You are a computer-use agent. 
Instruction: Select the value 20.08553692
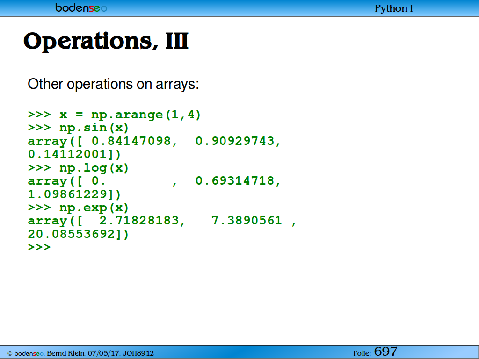coord(72,234)
